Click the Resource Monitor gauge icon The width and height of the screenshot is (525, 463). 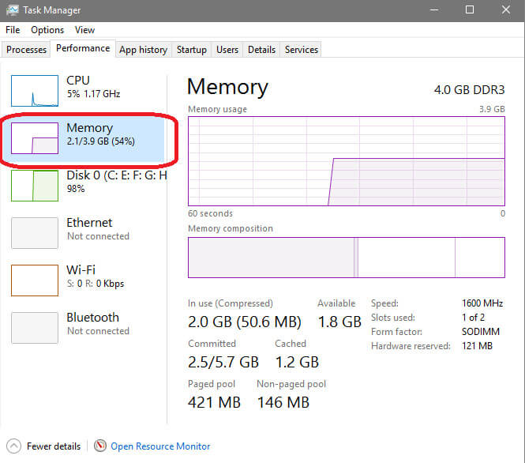click(100, 446)
